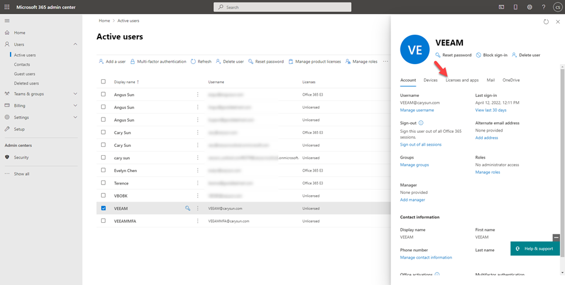Expand Teams & groups in sidebar
Image resolution: width=565 pixels, height=285 pixels.
[41, 93]
